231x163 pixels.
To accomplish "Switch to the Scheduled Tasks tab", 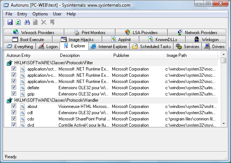I will 151,47.
